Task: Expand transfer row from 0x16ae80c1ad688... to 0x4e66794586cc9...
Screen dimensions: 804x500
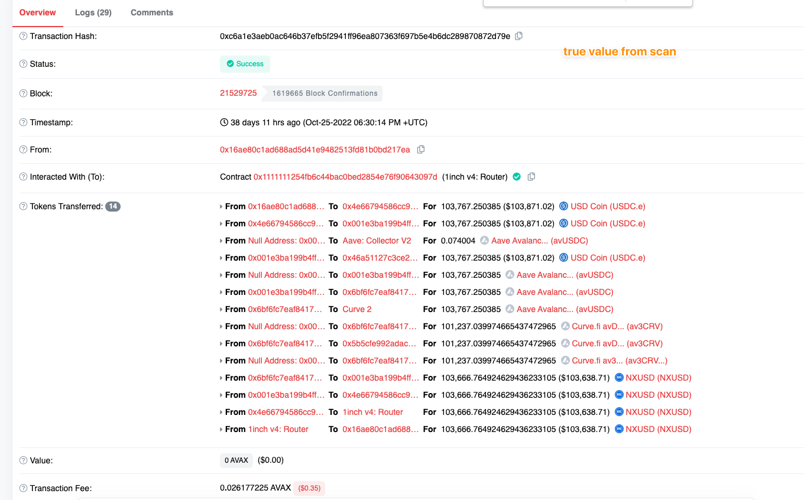Action: tap(222, 206)
